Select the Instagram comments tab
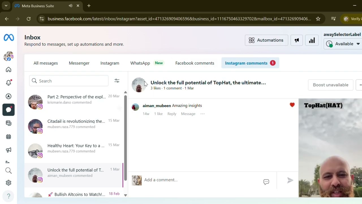The width and height of the screenshot is (362, 204). click(250, 63)
